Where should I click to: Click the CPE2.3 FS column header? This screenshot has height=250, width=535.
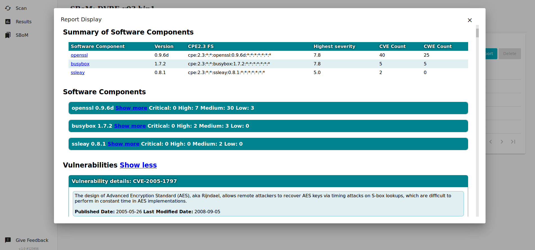[x=201, y=46]
